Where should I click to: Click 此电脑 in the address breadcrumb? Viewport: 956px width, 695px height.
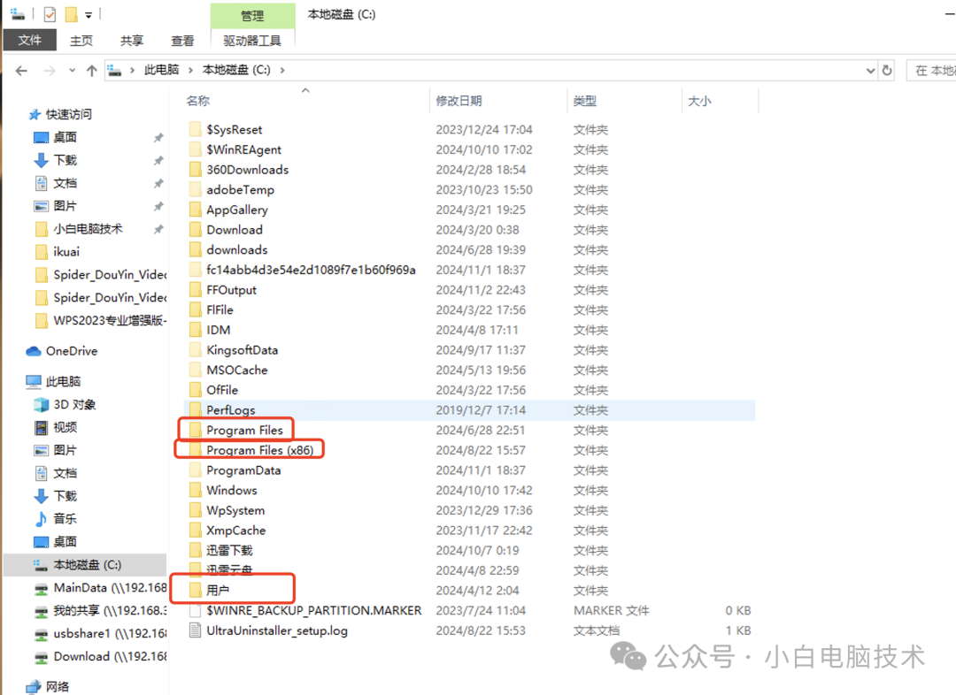coord(162,70)
